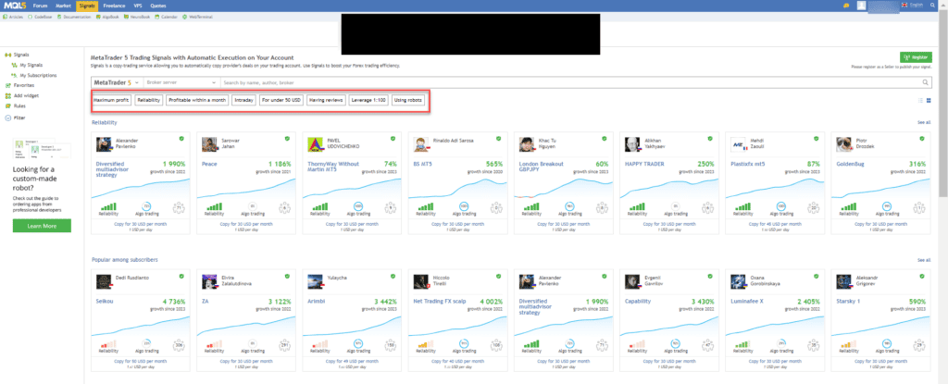Go to the Forum section
This screenshot has width=948, height=384.
point(40,5)
